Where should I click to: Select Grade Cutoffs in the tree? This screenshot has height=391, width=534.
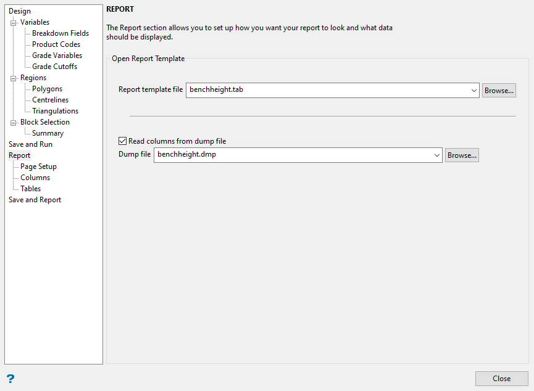tap(54, 67)
